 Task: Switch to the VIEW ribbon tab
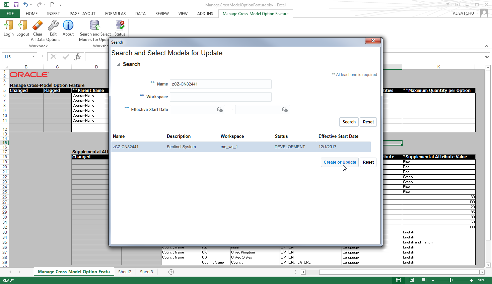[x=183, y=14]
